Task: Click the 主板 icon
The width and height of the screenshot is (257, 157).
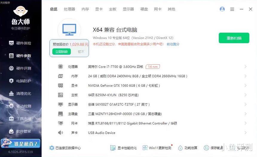Action: 60,95
